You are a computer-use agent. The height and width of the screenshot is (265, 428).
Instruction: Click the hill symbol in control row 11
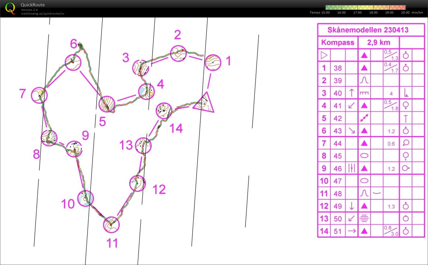click(364, 193)
